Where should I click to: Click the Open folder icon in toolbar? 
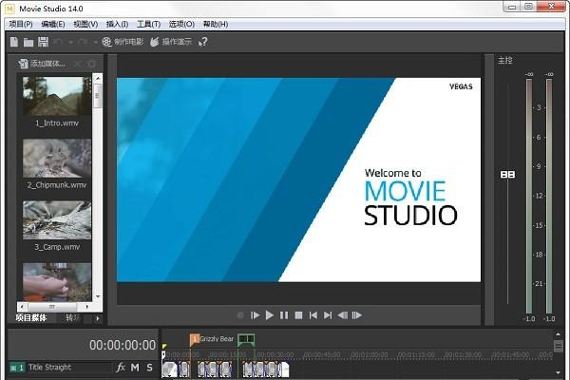(28, 42)
